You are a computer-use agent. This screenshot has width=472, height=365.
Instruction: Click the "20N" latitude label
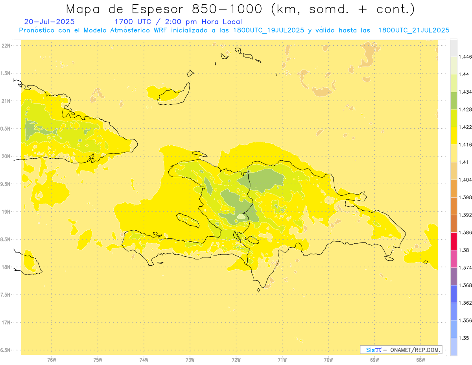6,156
